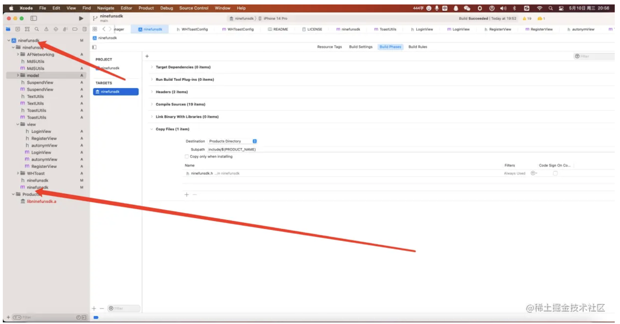Expand Link Binary With Libraries section

coord(152,117)
